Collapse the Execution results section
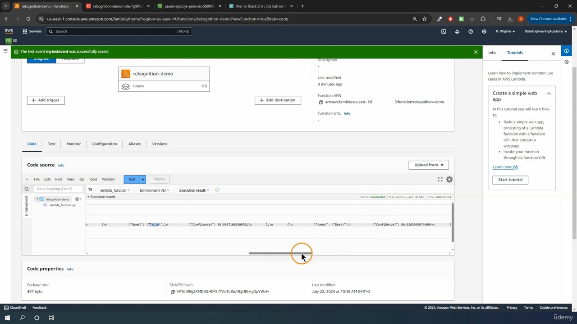 coord(88,197)
